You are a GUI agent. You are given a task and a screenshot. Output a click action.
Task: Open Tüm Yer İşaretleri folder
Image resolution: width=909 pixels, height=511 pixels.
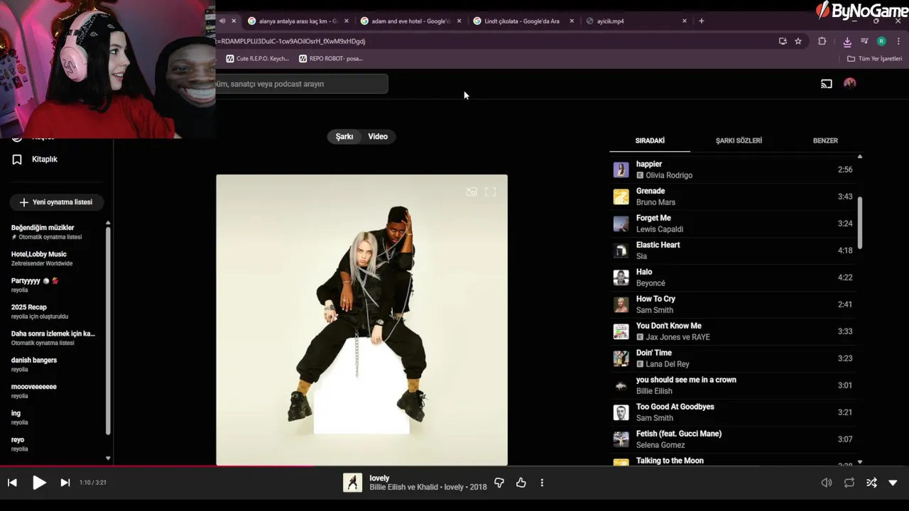click(x=875, y=59)
